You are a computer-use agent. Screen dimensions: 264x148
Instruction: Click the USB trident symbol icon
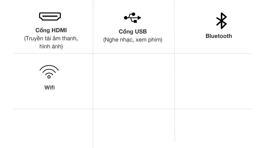[x=133, y=18]
